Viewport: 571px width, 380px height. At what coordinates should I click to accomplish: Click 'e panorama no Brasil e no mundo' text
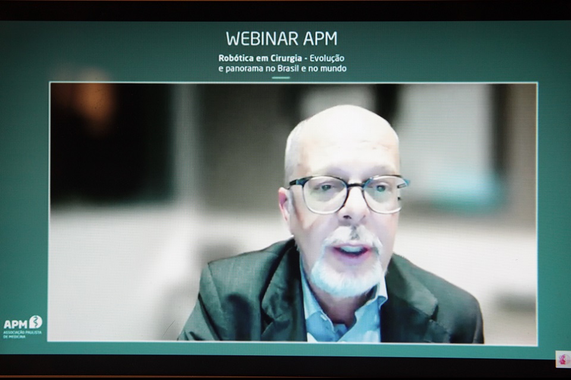[x=282, y=68]
